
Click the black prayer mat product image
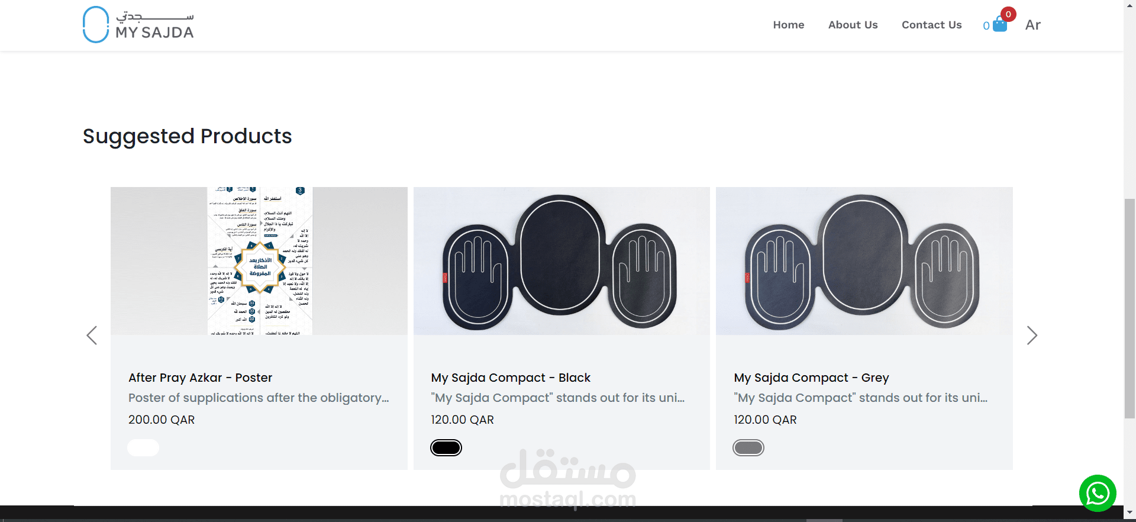(x=561, y=261)
